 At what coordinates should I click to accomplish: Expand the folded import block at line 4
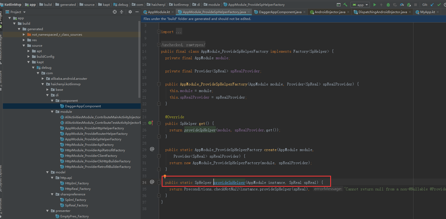tap(159, 32)
